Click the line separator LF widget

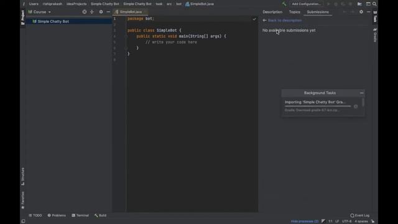click(x=337, y=222)
